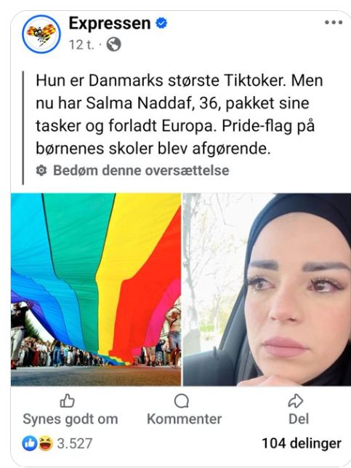Click the public globe privacy icon

114,44
